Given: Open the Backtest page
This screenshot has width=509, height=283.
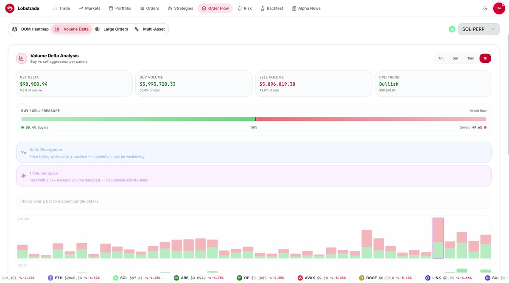Looking at the screenshot, I should tap(271, 8).
